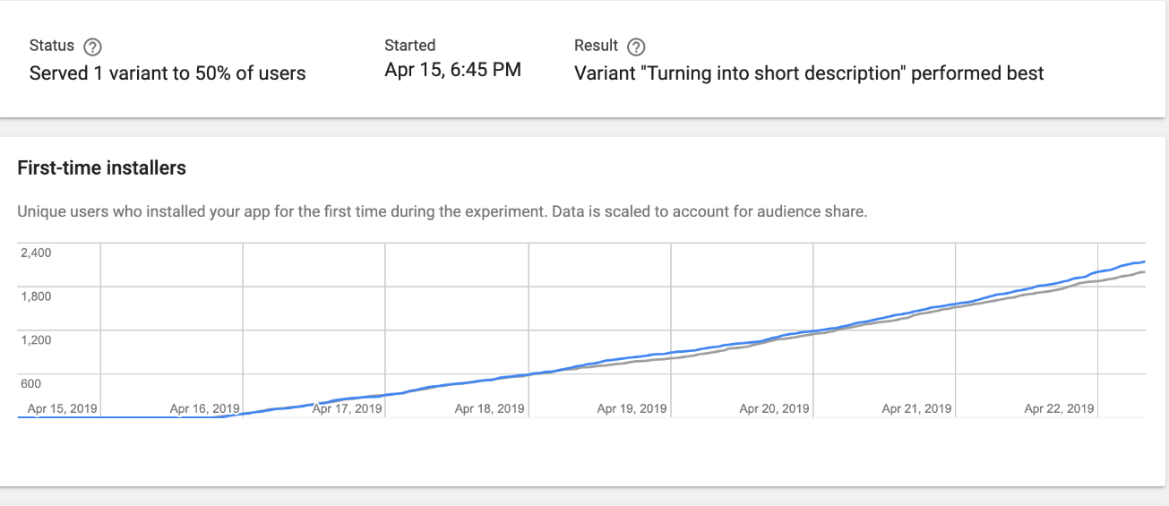Pick the Apr 19, 2019 axis marker

[632, 408]
